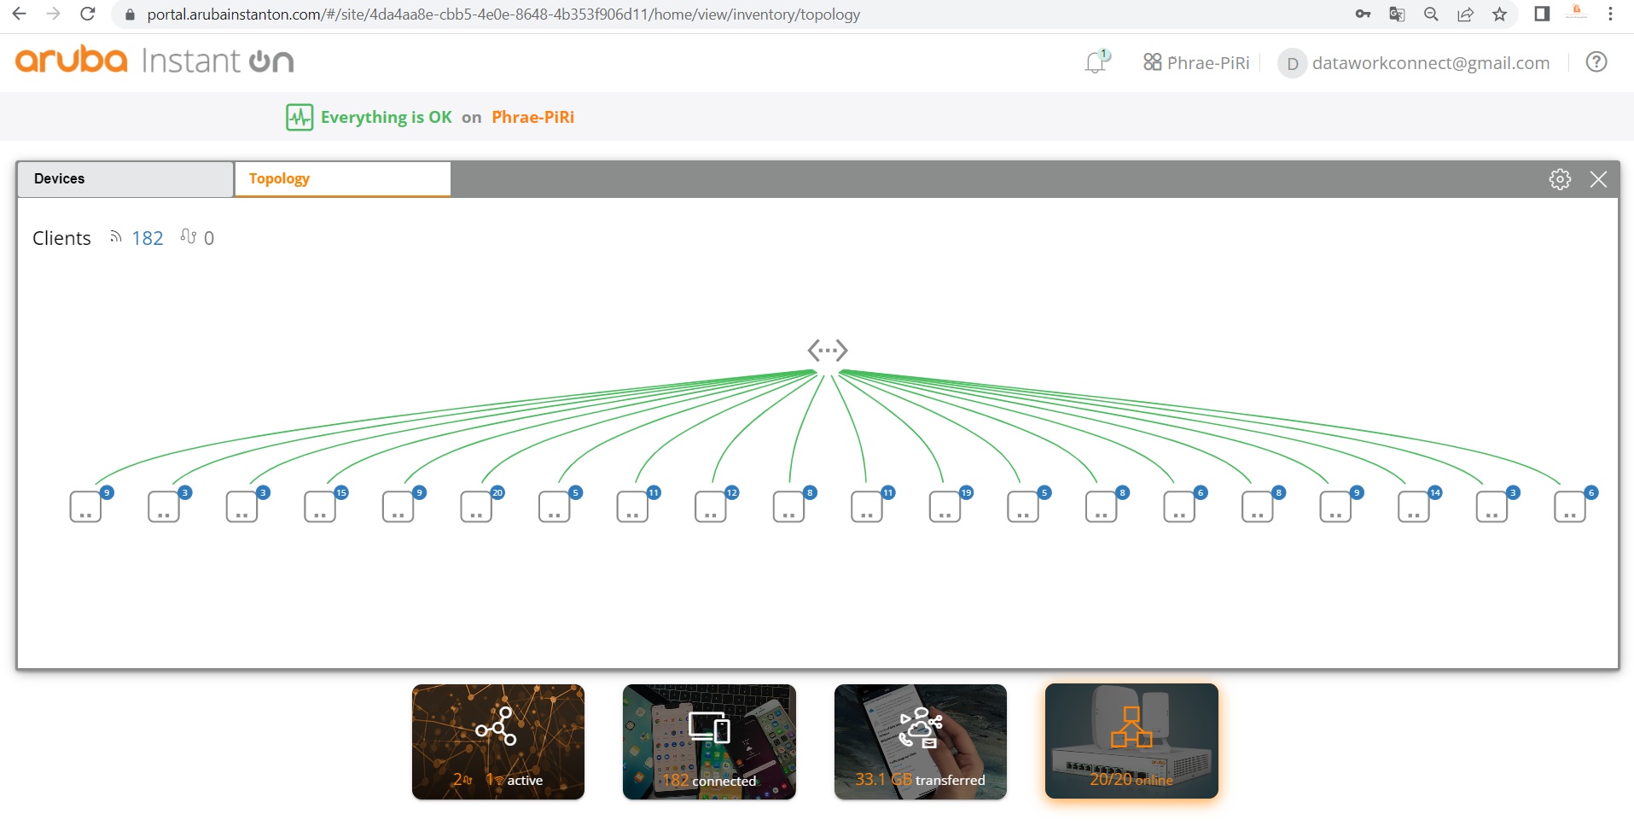Click the 182 wireless clients count

coord(147,239)
